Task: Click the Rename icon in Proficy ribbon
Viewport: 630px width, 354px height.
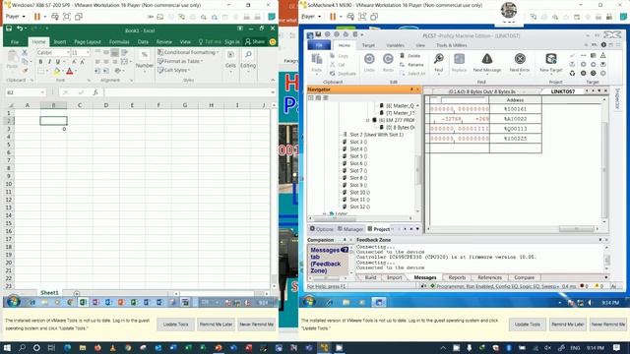Action: pyautogui.click(x=402, y=64)
